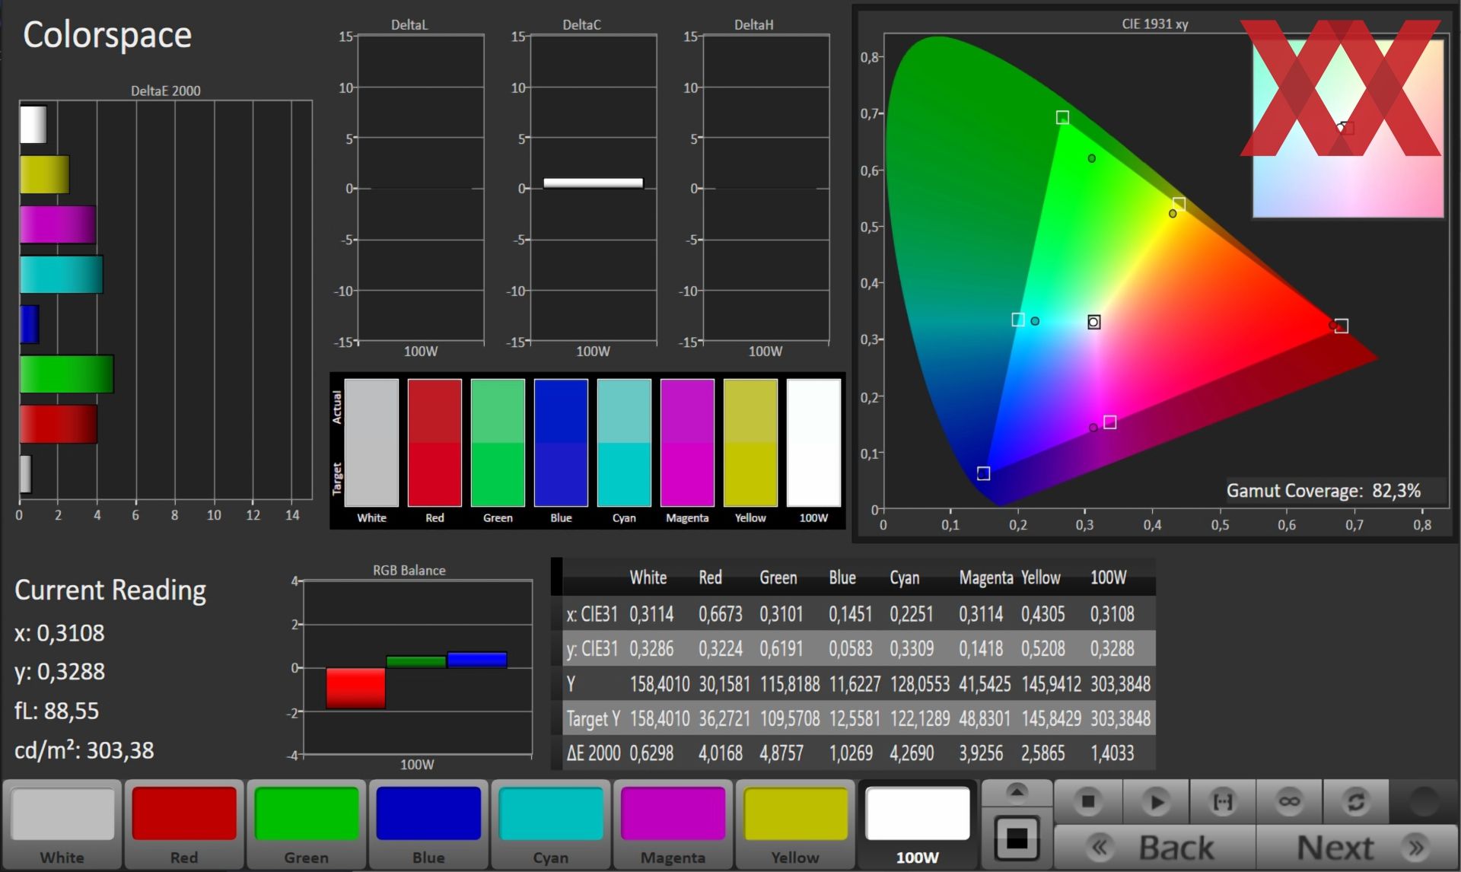The height and width of the screenshot is (872, 1461).
Task: Select the Red color patch button
Action: click(184, 825)
